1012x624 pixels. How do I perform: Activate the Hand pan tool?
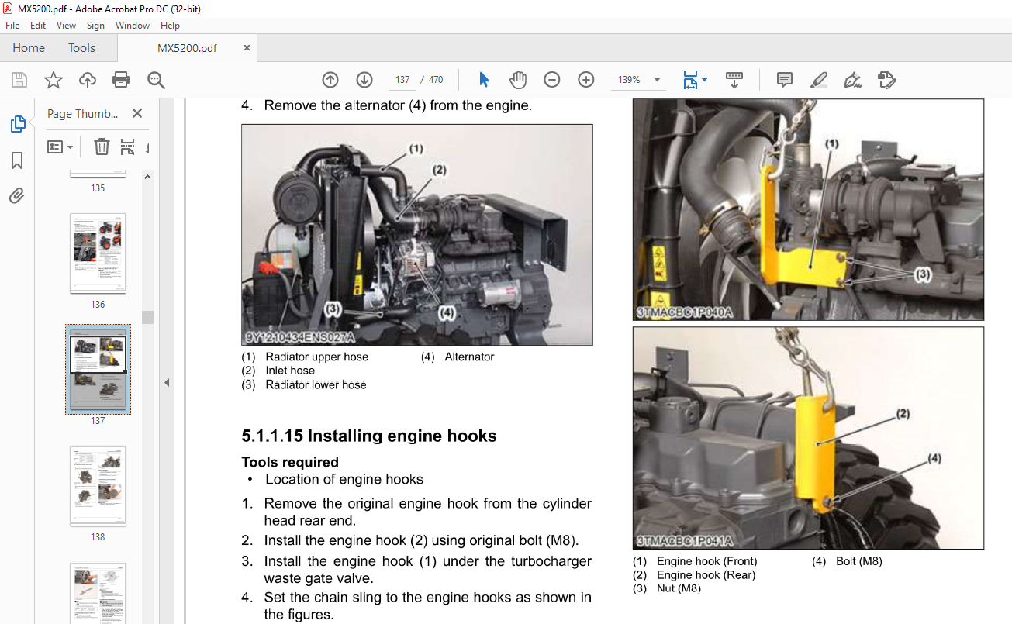(x=518, y=80)
